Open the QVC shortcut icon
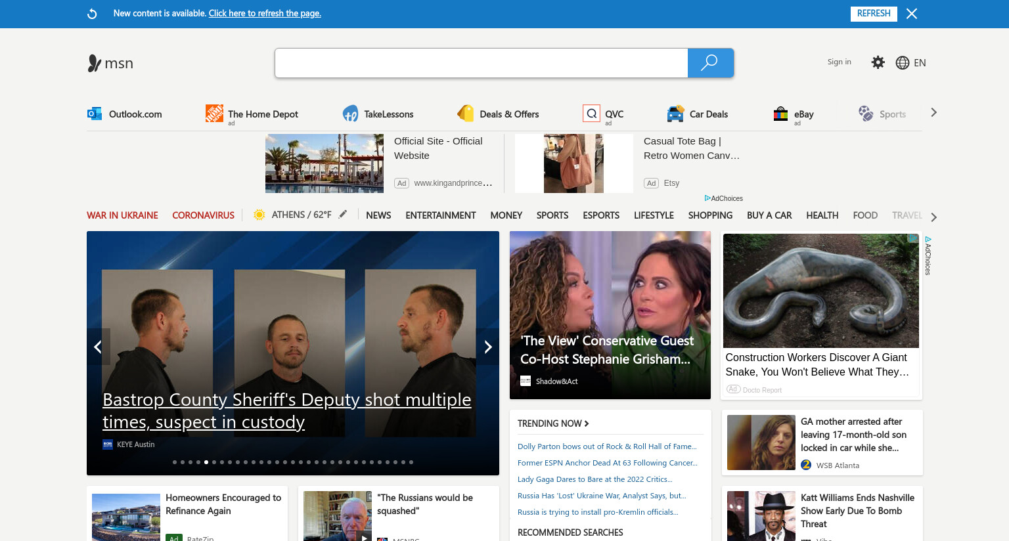The width and height of the screenshot is (1009, 541). pyautogui.click(x=591, y=114)
